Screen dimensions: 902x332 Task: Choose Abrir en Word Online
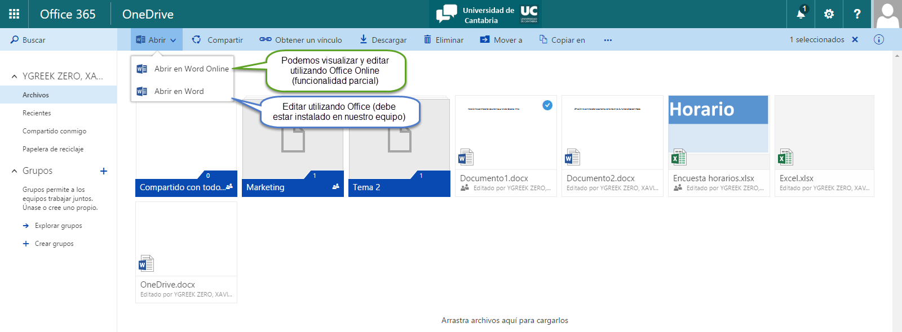182,69
